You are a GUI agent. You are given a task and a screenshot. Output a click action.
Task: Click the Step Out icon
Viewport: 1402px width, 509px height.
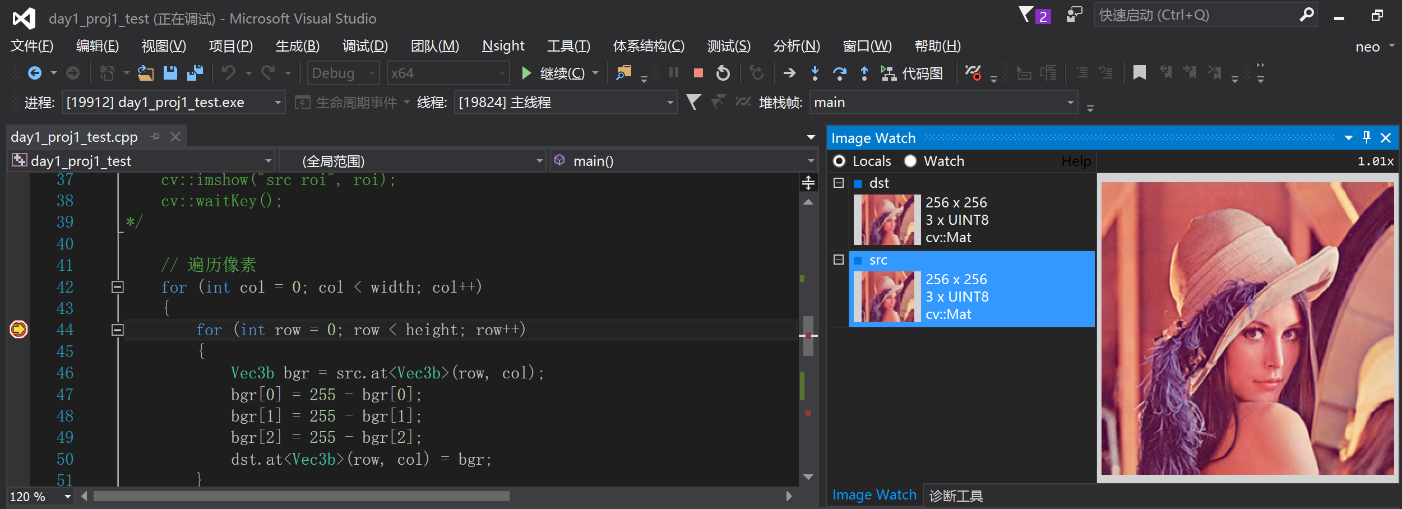[864, 73]
